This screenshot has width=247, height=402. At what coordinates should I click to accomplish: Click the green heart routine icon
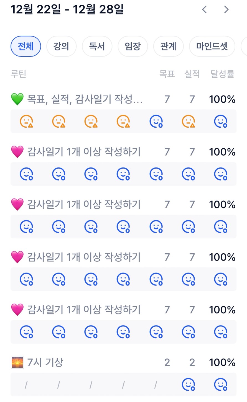(17, 99)
